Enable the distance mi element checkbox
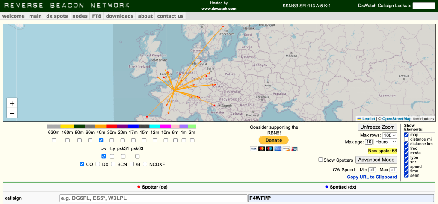 click(406, 139)
